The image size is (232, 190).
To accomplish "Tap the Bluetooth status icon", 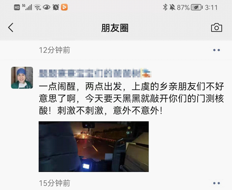I will (165, 7).
